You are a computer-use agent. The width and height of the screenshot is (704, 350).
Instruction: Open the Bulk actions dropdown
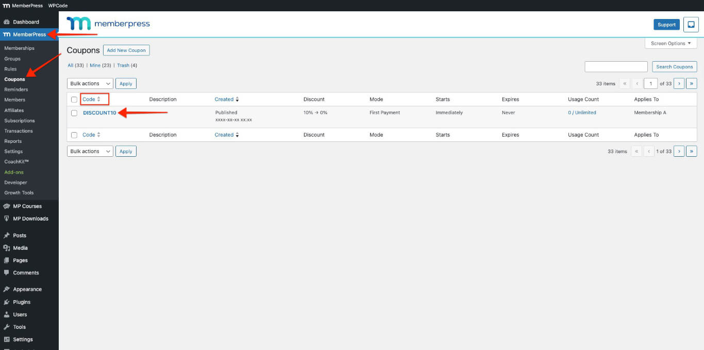tap(90, 83)
